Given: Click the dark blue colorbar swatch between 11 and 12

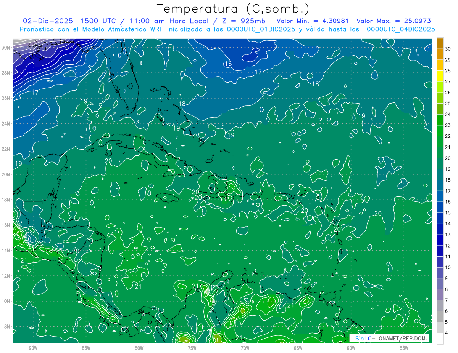Looking at the screenshot, I should (440, 251).
